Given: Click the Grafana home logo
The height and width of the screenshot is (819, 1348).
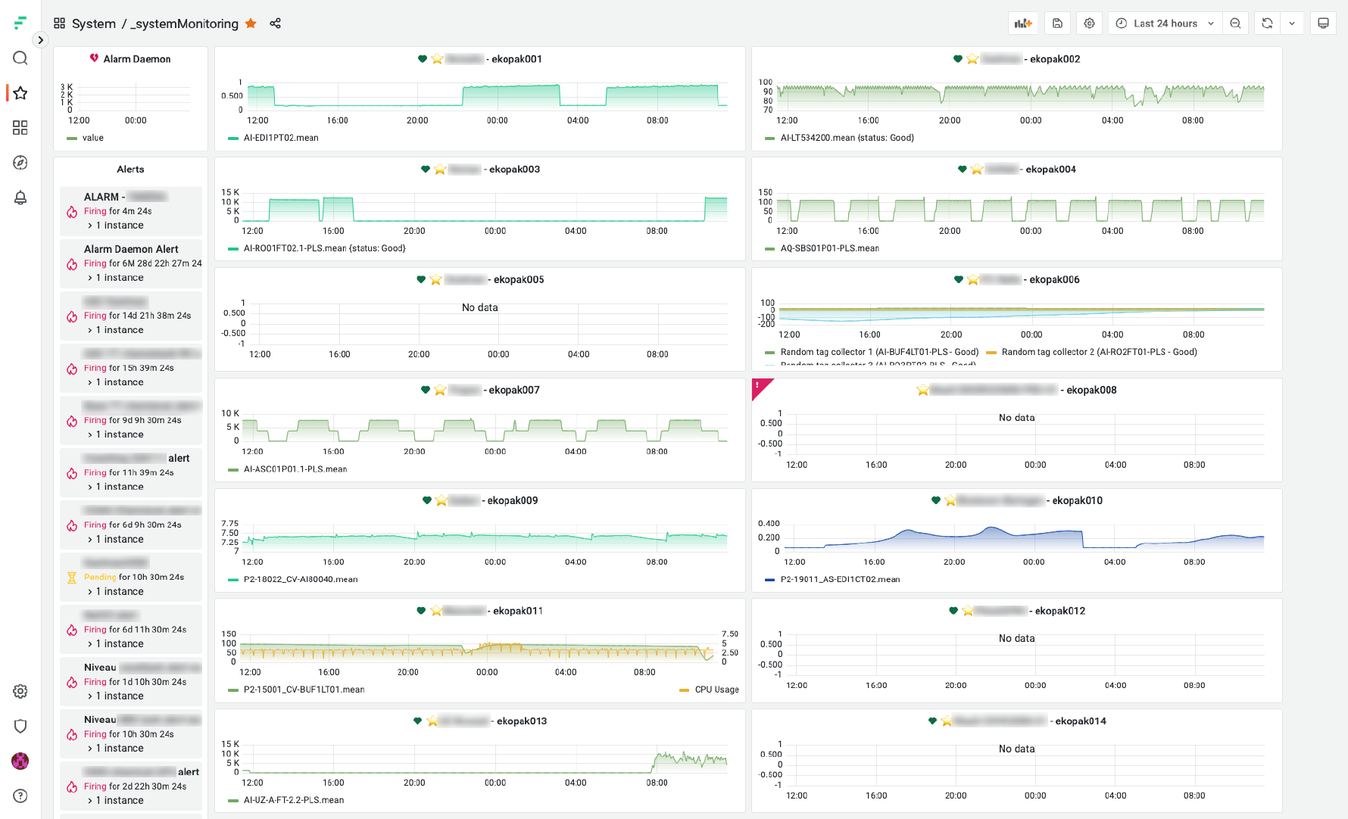Looking at the screenshot, I should 20,23.
